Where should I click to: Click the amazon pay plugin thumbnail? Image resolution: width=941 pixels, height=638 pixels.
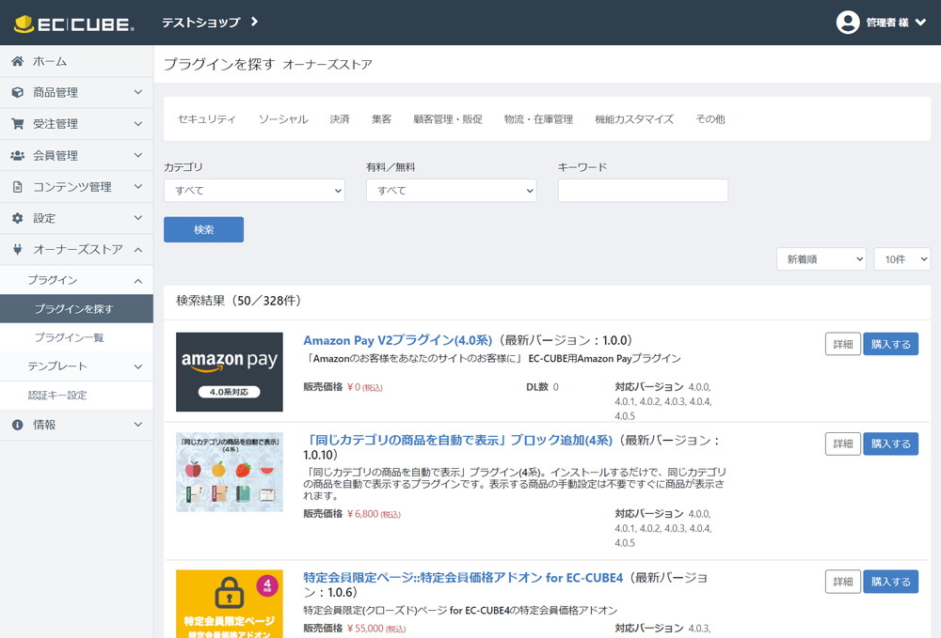(230, 372)
